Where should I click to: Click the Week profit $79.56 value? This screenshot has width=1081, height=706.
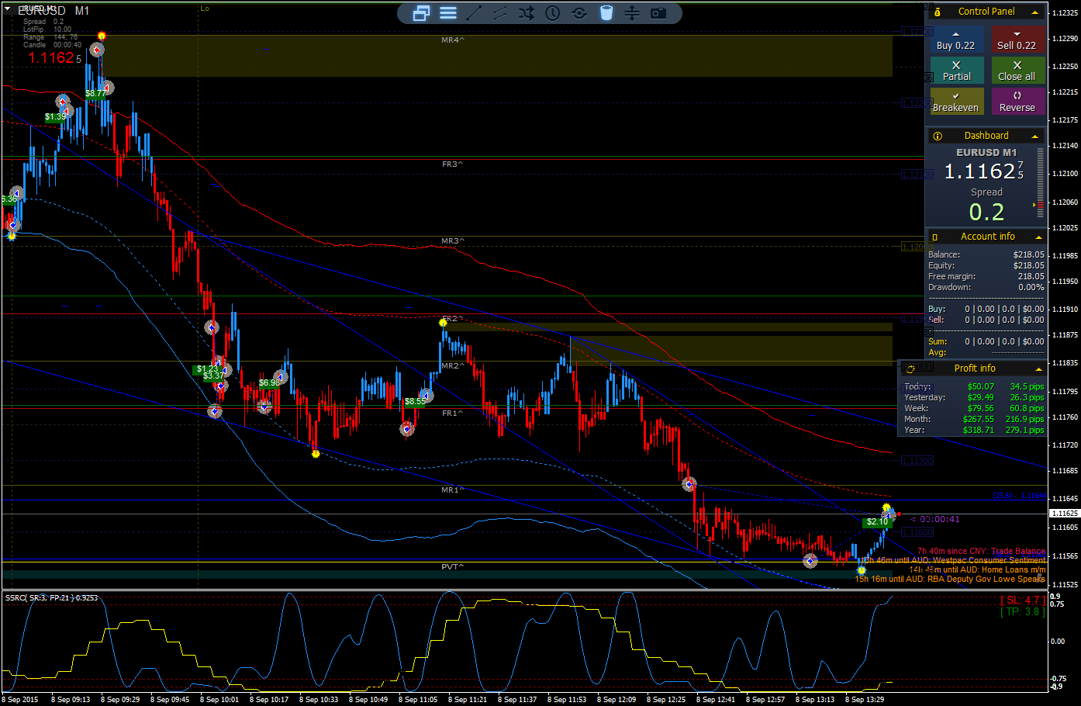pyautogui.click(x=980, y=408)
